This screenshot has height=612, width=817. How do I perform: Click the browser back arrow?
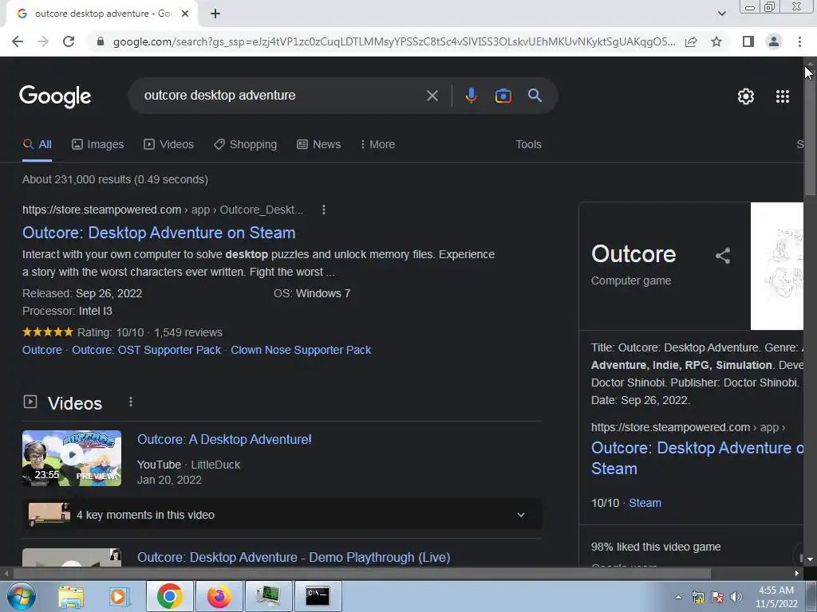point(18,41)
